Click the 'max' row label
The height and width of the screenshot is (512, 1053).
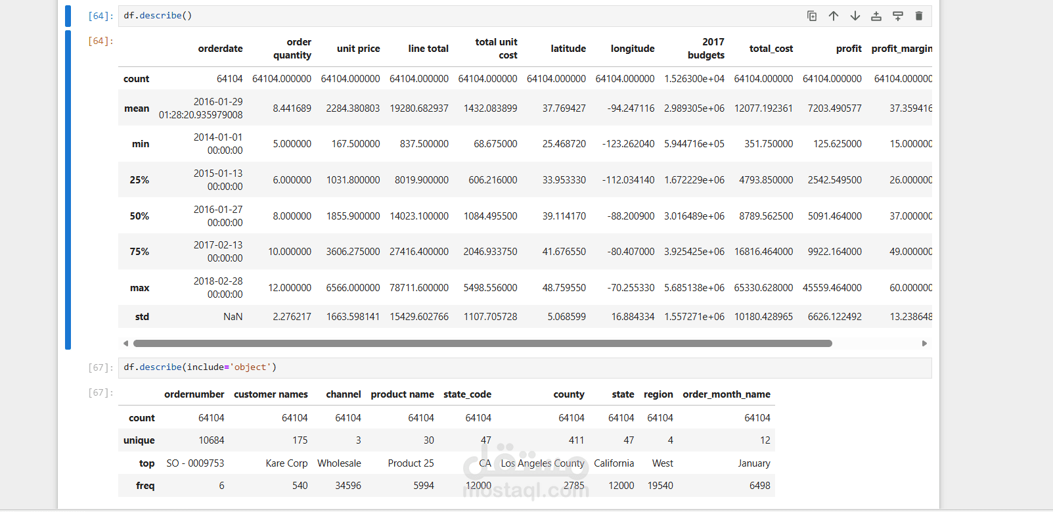140,288
